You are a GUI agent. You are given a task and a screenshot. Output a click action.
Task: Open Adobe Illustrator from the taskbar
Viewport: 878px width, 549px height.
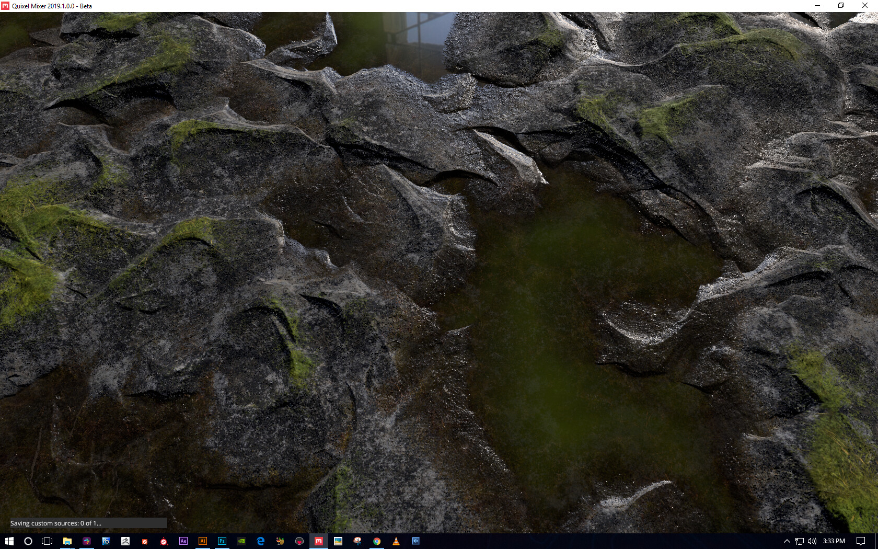203,541
